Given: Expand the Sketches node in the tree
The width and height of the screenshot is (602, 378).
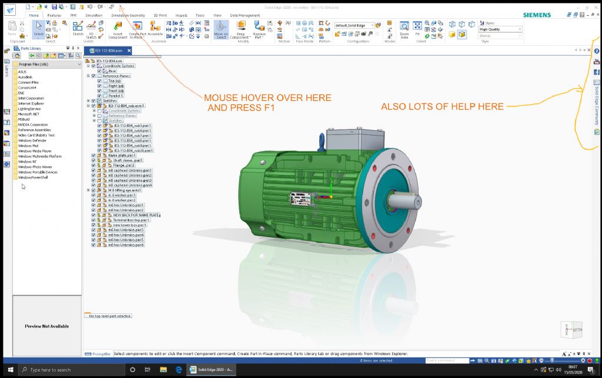Looking at the screenshot, I should coord(88,101).
